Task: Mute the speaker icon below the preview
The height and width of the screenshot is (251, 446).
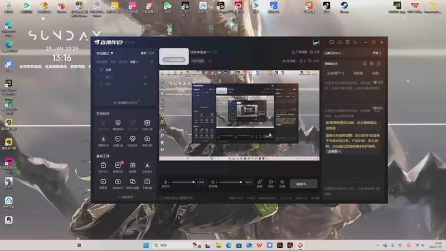Action: (212, 182)
